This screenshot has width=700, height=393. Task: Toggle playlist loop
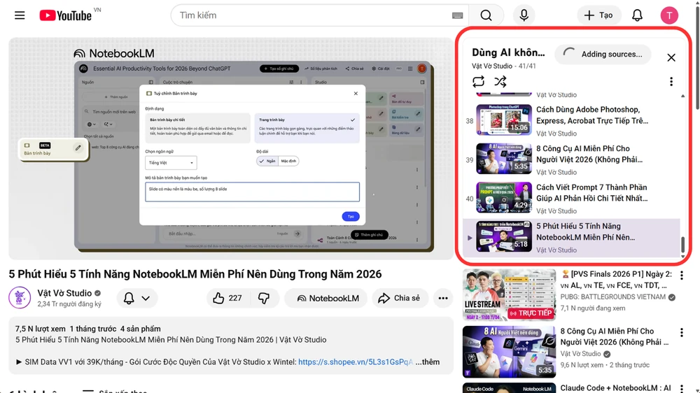point(478,82)
